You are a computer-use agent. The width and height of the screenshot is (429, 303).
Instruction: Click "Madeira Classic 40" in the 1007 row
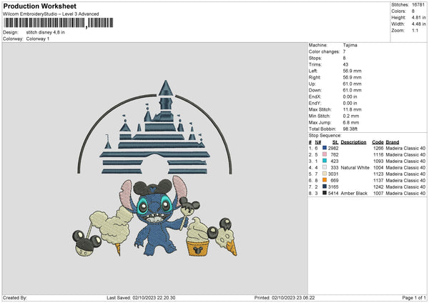coord(405,193)
